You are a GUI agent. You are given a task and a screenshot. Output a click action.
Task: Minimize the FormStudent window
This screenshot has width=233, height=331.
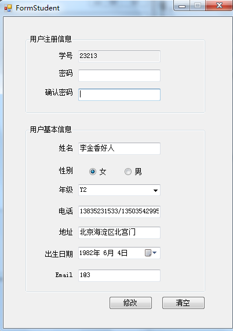click(182, 5)
